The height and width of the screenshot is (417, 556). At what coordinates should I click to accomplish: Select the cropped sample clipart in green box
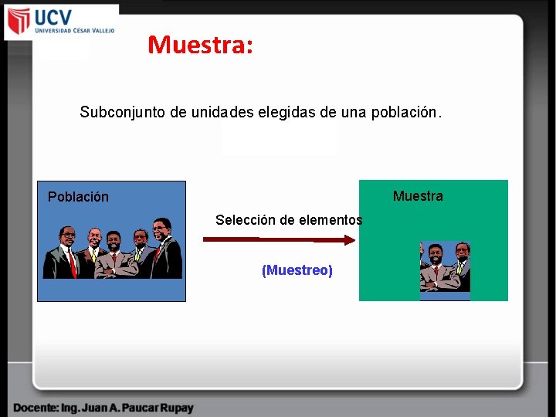pos(445,271)
